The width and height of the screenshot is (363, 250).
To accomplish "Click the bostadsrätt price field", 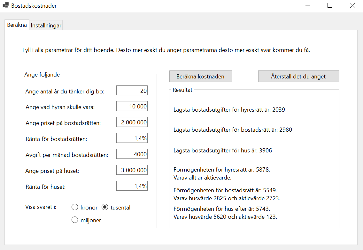I will 132,122.
